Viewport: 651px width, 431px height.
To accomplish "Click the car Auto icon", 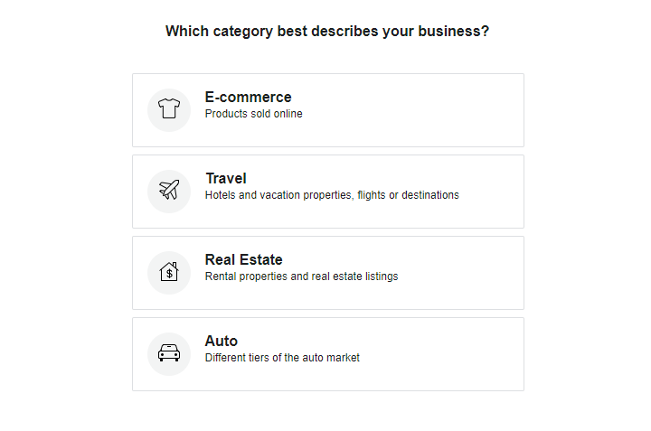I will tap(169, 353).
